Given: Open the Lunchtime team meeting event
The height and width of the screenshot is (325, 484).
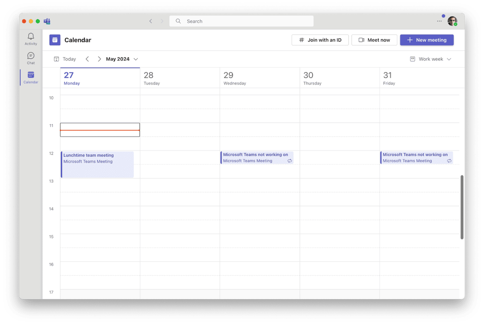Looking at the screenshot, I should [98, 164].
